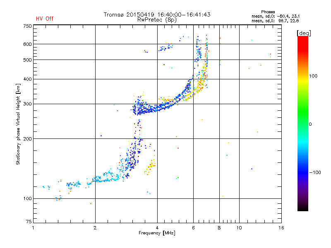The image size is (331, 248).
Task: Select the 'mean, sd,X: 98.7, 22.8' line
Action: coord(275,21)
